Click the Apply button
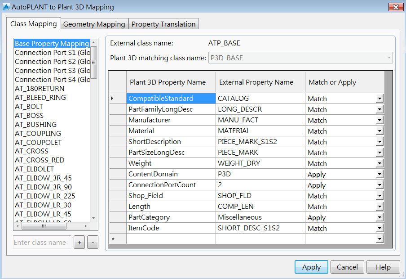Screen dimensions: 406x279 pyautogui.click(x=311, y=267)
